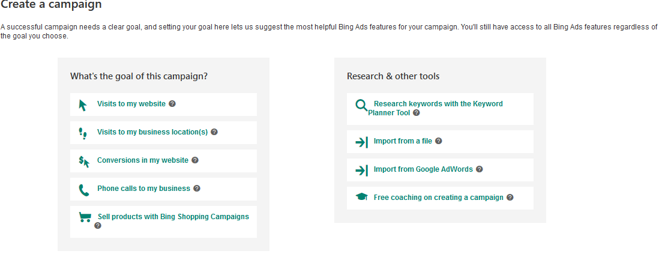The height and width of the screenshot is (269, 662).
Task: Open Import from a file link
Action: click(403, 141)
